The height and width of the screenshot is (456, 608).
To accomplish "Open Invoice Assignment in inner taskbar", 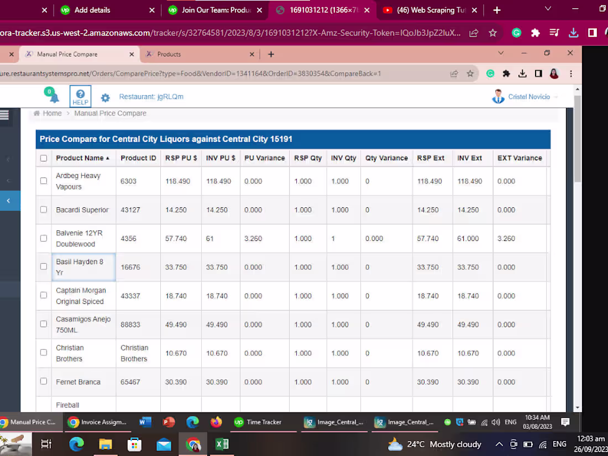I will coord(97,422).
